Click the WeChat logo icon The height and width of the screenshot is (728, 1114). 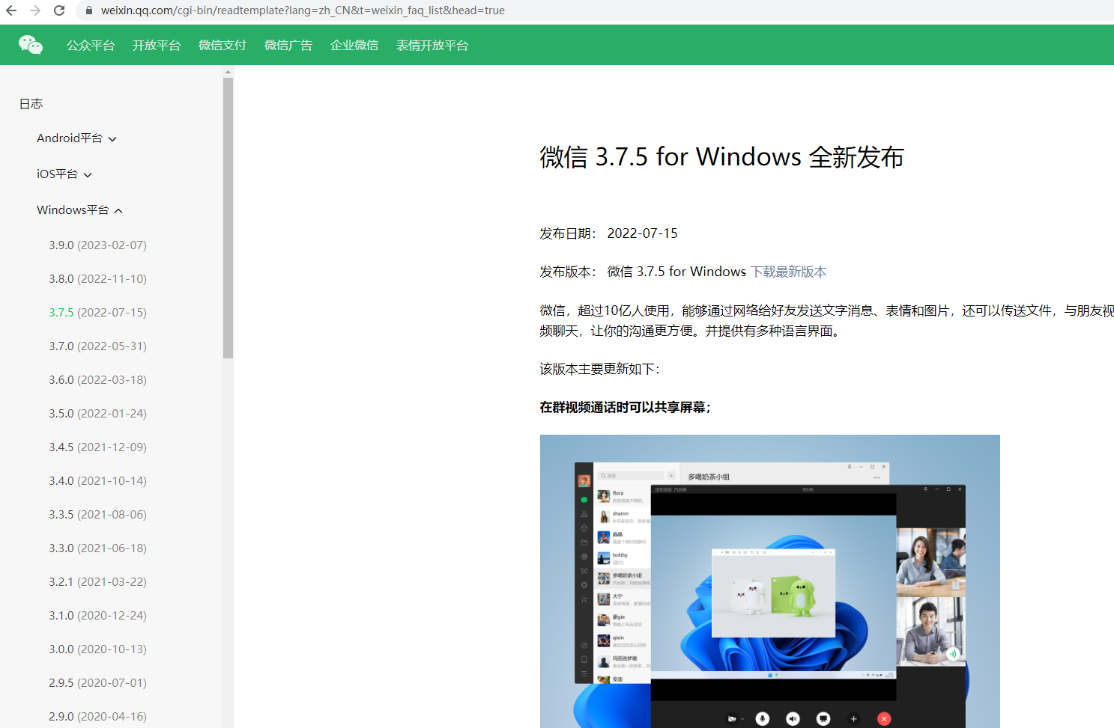(31, 45)
